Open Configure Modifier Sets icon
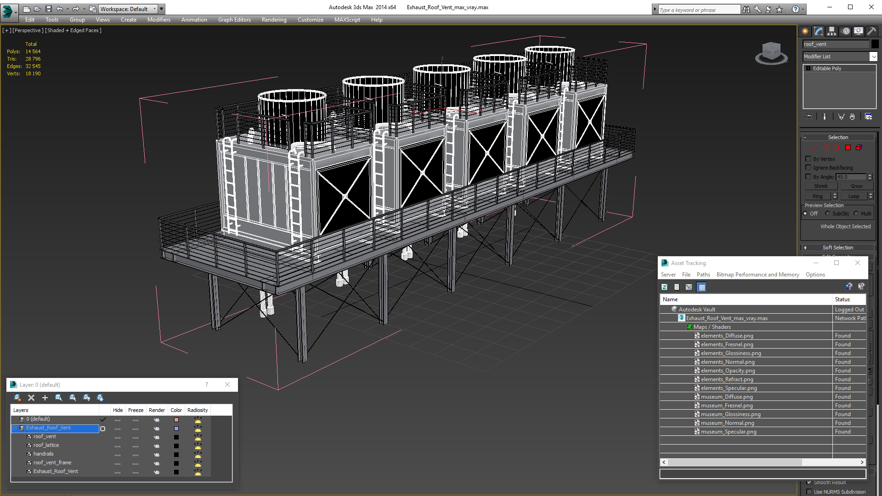Screen dimensions: 882x496 (868, 117)
